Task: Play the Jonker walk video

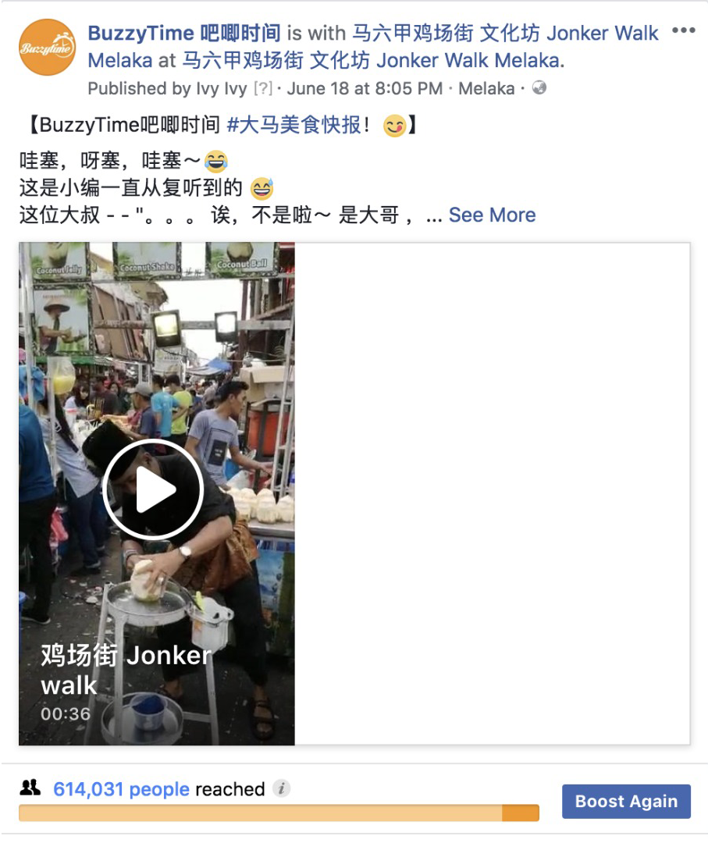Action: pos(153,489)
